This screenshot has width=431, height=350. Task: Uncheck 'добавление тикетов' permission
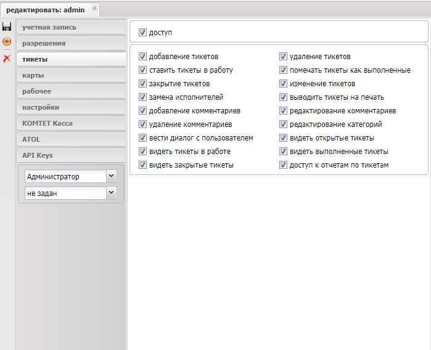click(x=143, y=57)
